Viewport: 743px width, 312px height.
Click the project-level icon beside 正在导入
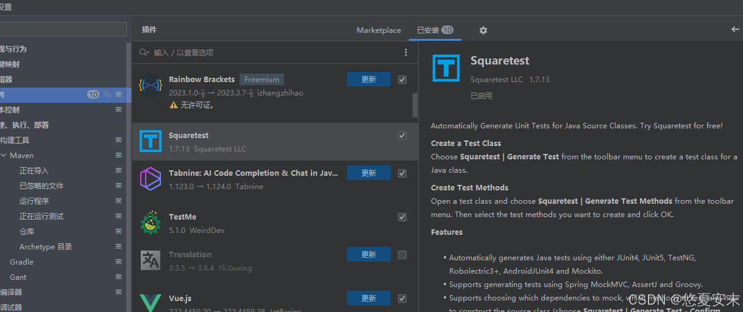tap(118, 170)
